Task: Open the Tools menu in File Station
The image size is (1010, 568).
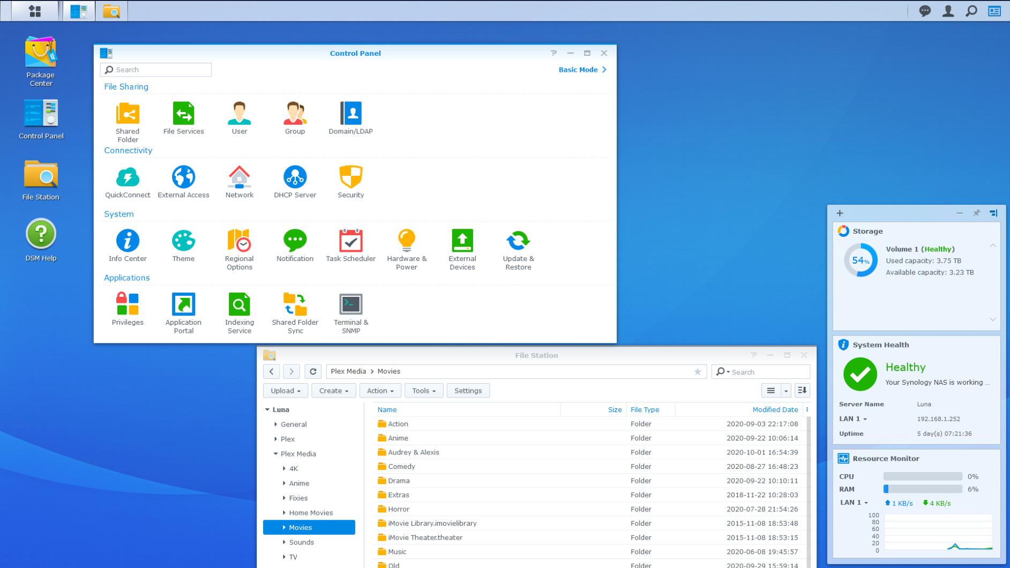Action: (423, 391)
